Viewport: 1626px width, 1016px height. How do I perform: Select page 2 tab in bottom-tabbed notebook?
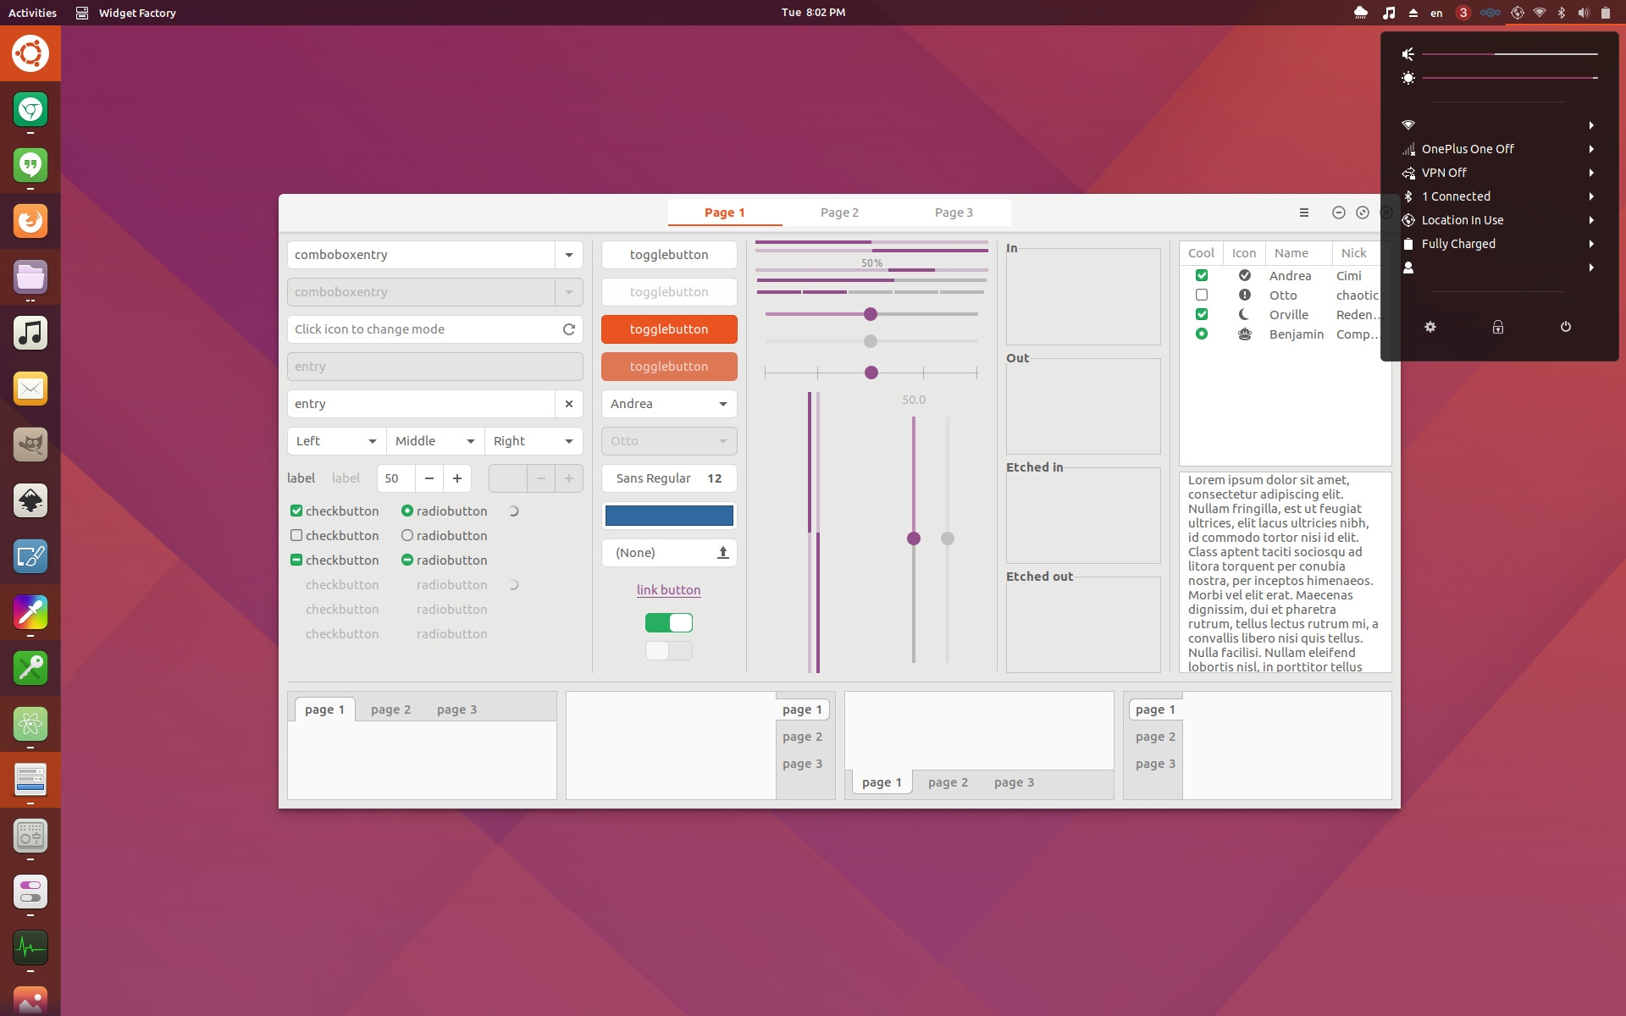tap(948, 782)
